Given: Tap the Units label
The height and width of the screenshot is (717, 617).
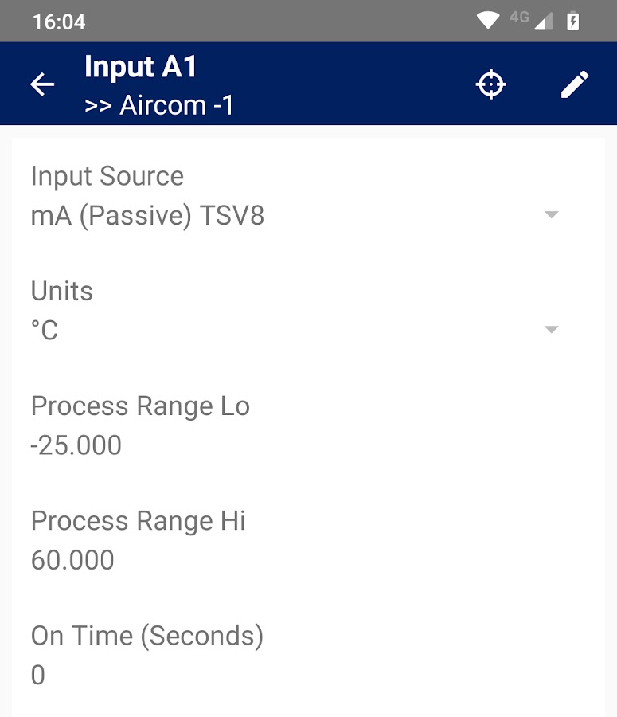Looking at the screenshot, I should click(62, 291).
